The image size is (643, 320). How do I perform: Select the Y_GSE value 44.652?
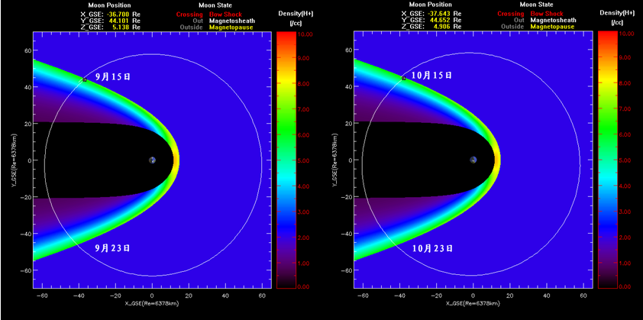[x=439, y=20]
